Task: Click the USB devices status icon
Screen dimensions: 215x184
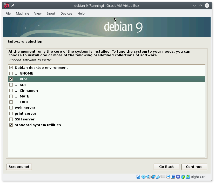Action: click(x=158, y=177)
